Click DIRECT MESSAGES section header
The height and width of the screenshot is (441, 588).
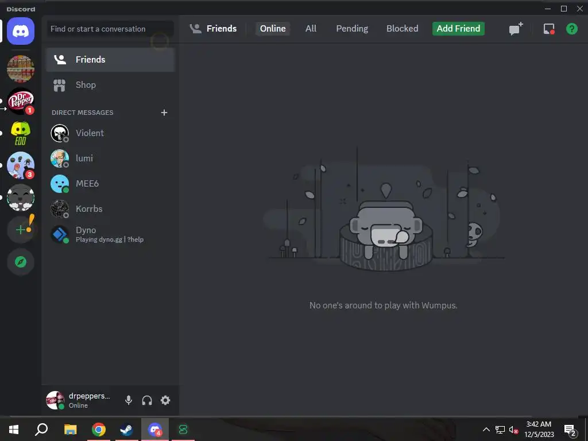(x=83, y=113)
